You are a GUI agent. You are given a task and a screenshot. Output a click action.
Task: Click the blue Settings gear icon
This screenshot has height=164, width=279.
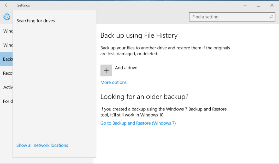point(7,17)
